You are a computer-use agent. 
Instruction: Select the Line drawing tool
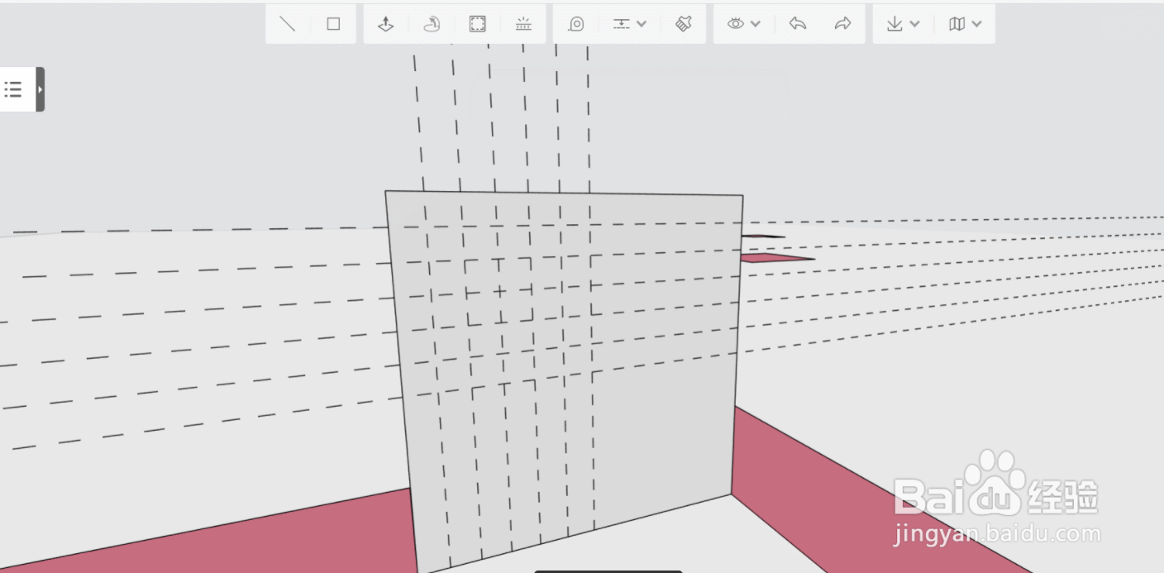[287, 24]
